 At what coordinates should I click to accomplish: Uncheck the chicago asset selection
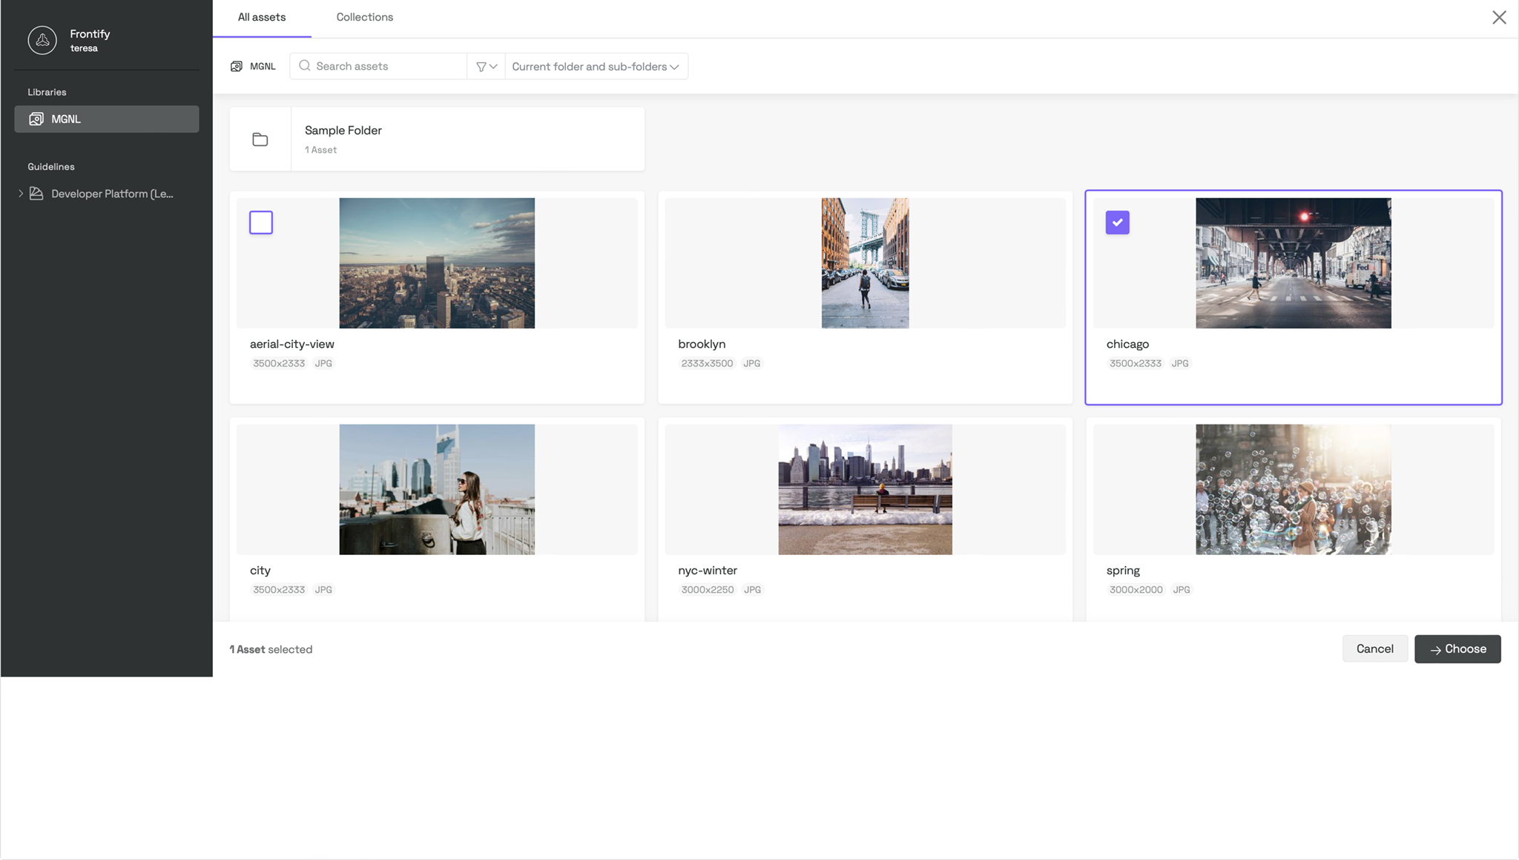point(1117,222)
